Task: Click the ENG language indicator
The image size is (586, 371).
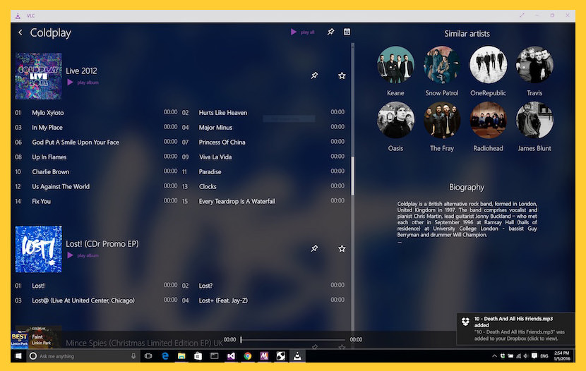Action: tap(544, 356)
